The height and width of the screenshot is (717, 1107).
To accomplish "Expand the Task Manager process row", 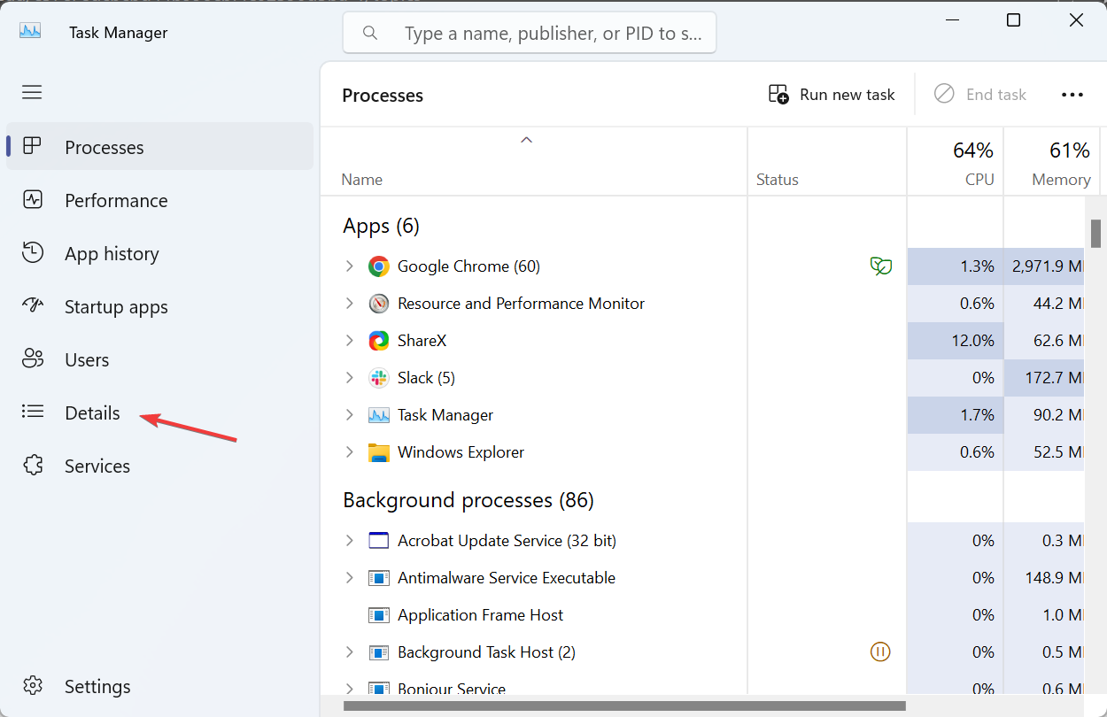I will coord(349,415).
